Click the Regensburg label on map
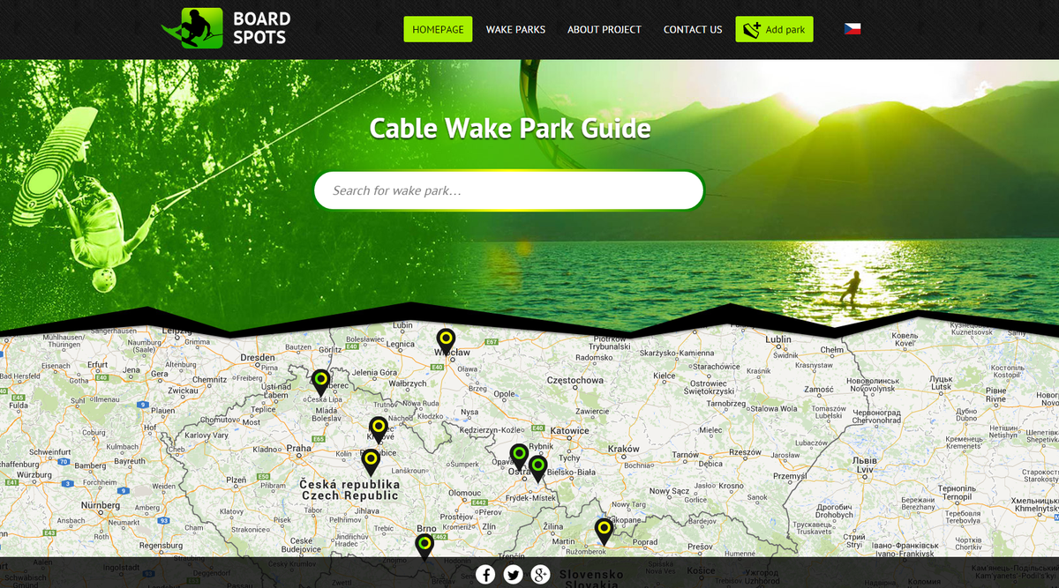Screen dimensions: 1059x588 click(x=161, y=546)
